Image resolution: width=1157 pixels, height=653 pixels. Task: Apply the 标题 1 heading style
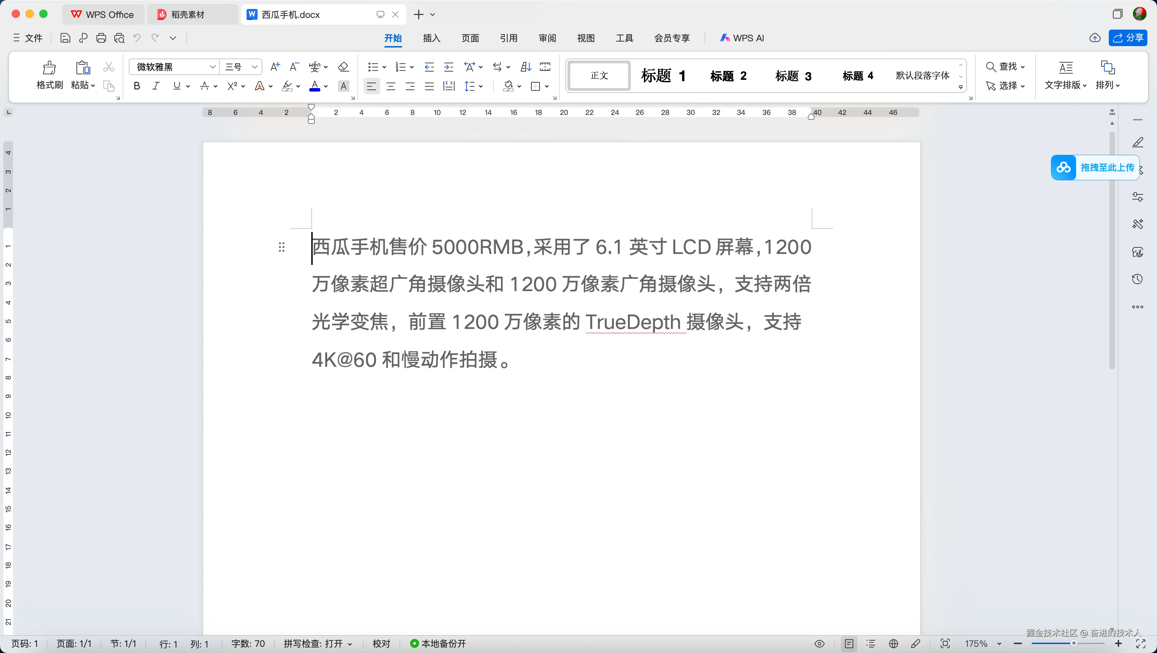pos(664,76)
